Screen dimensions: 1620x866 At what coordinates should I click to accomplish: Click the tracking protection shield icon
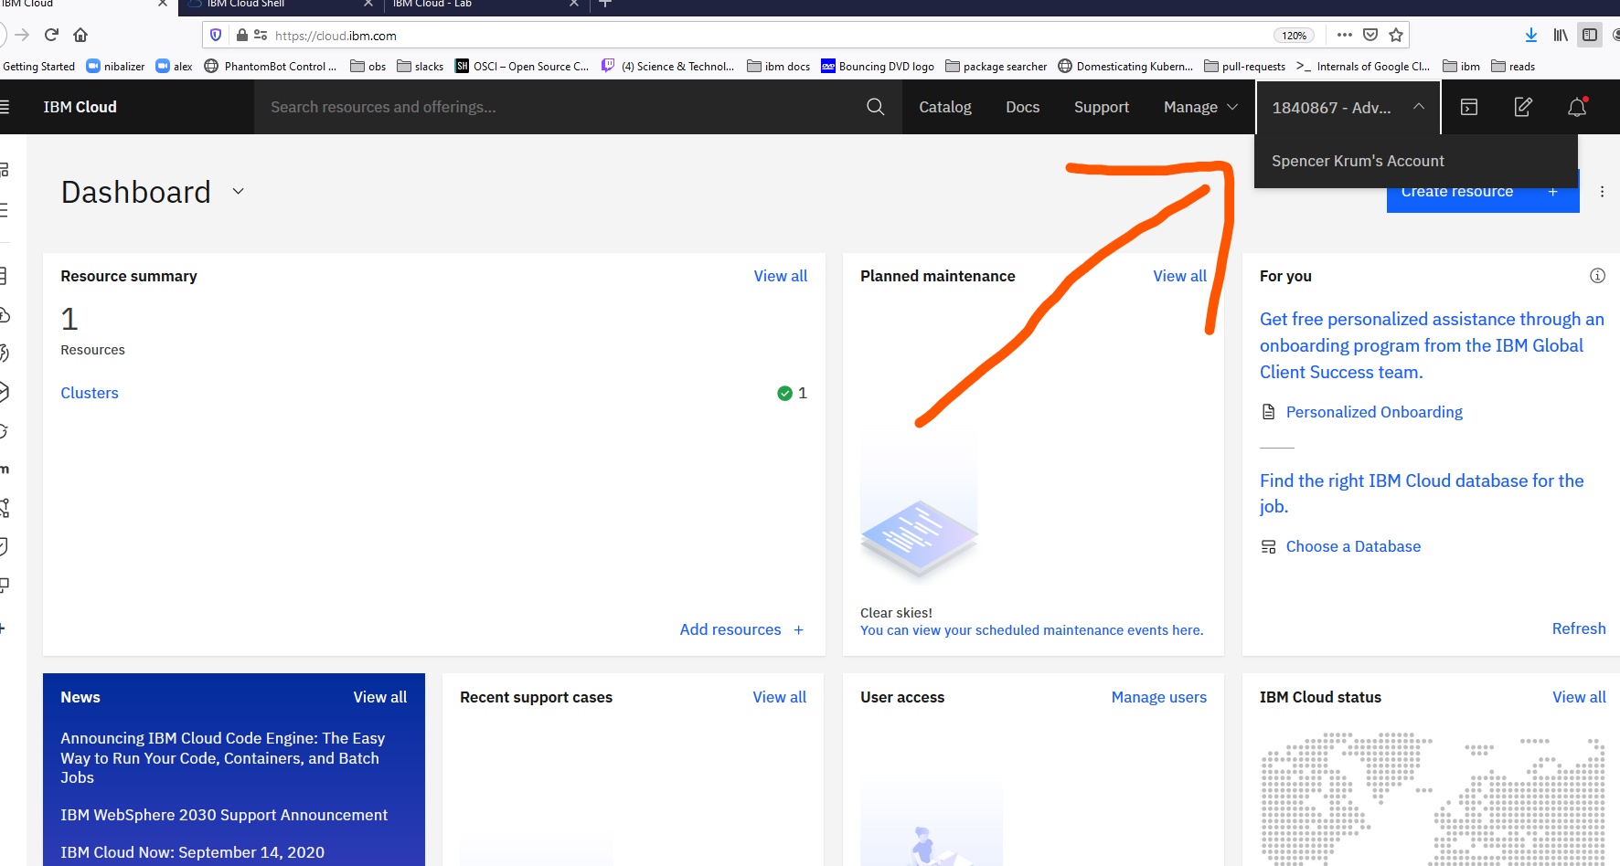(216, 35)
